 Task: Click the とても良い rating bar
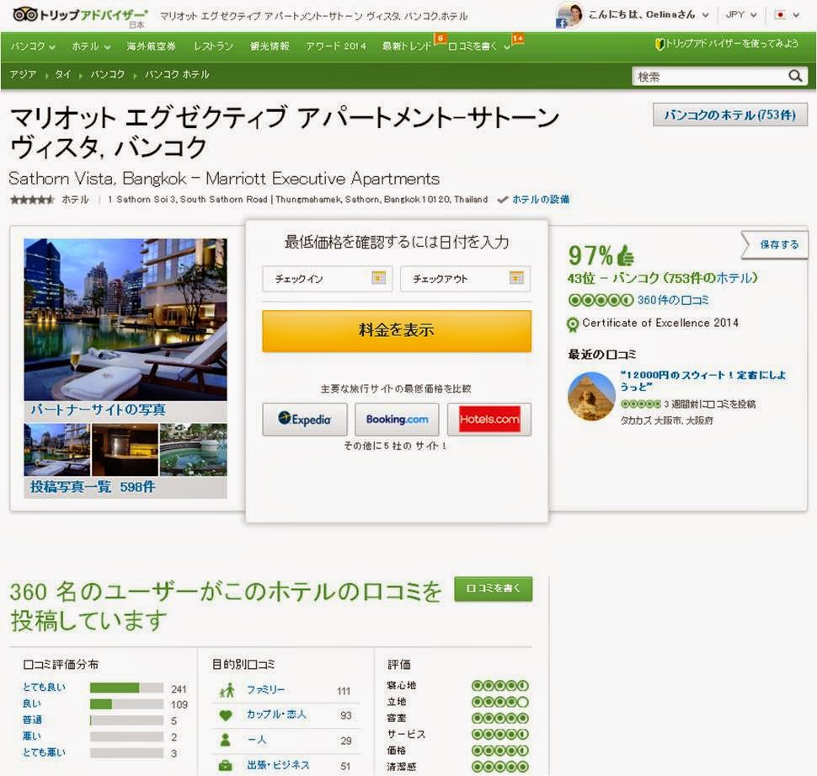pos(126,688)
